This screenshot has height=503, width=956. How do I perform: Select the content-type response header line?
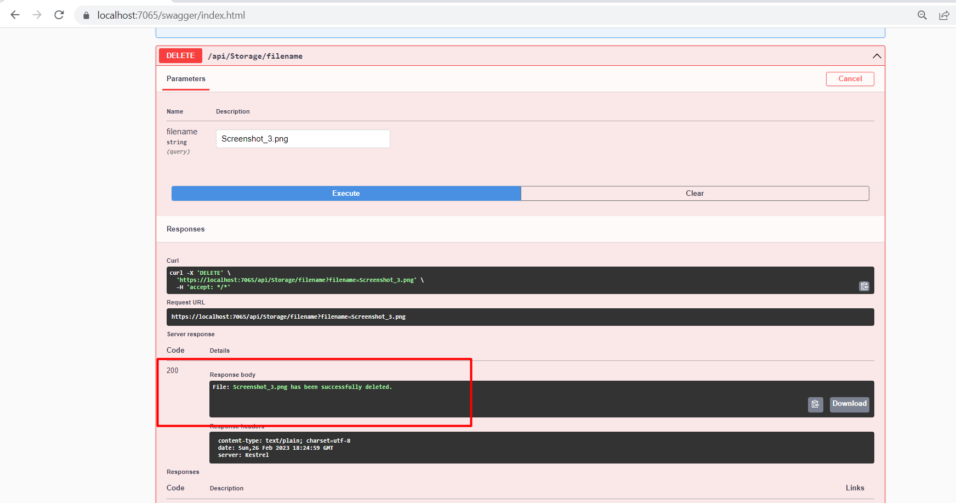[x=284, y=440]
